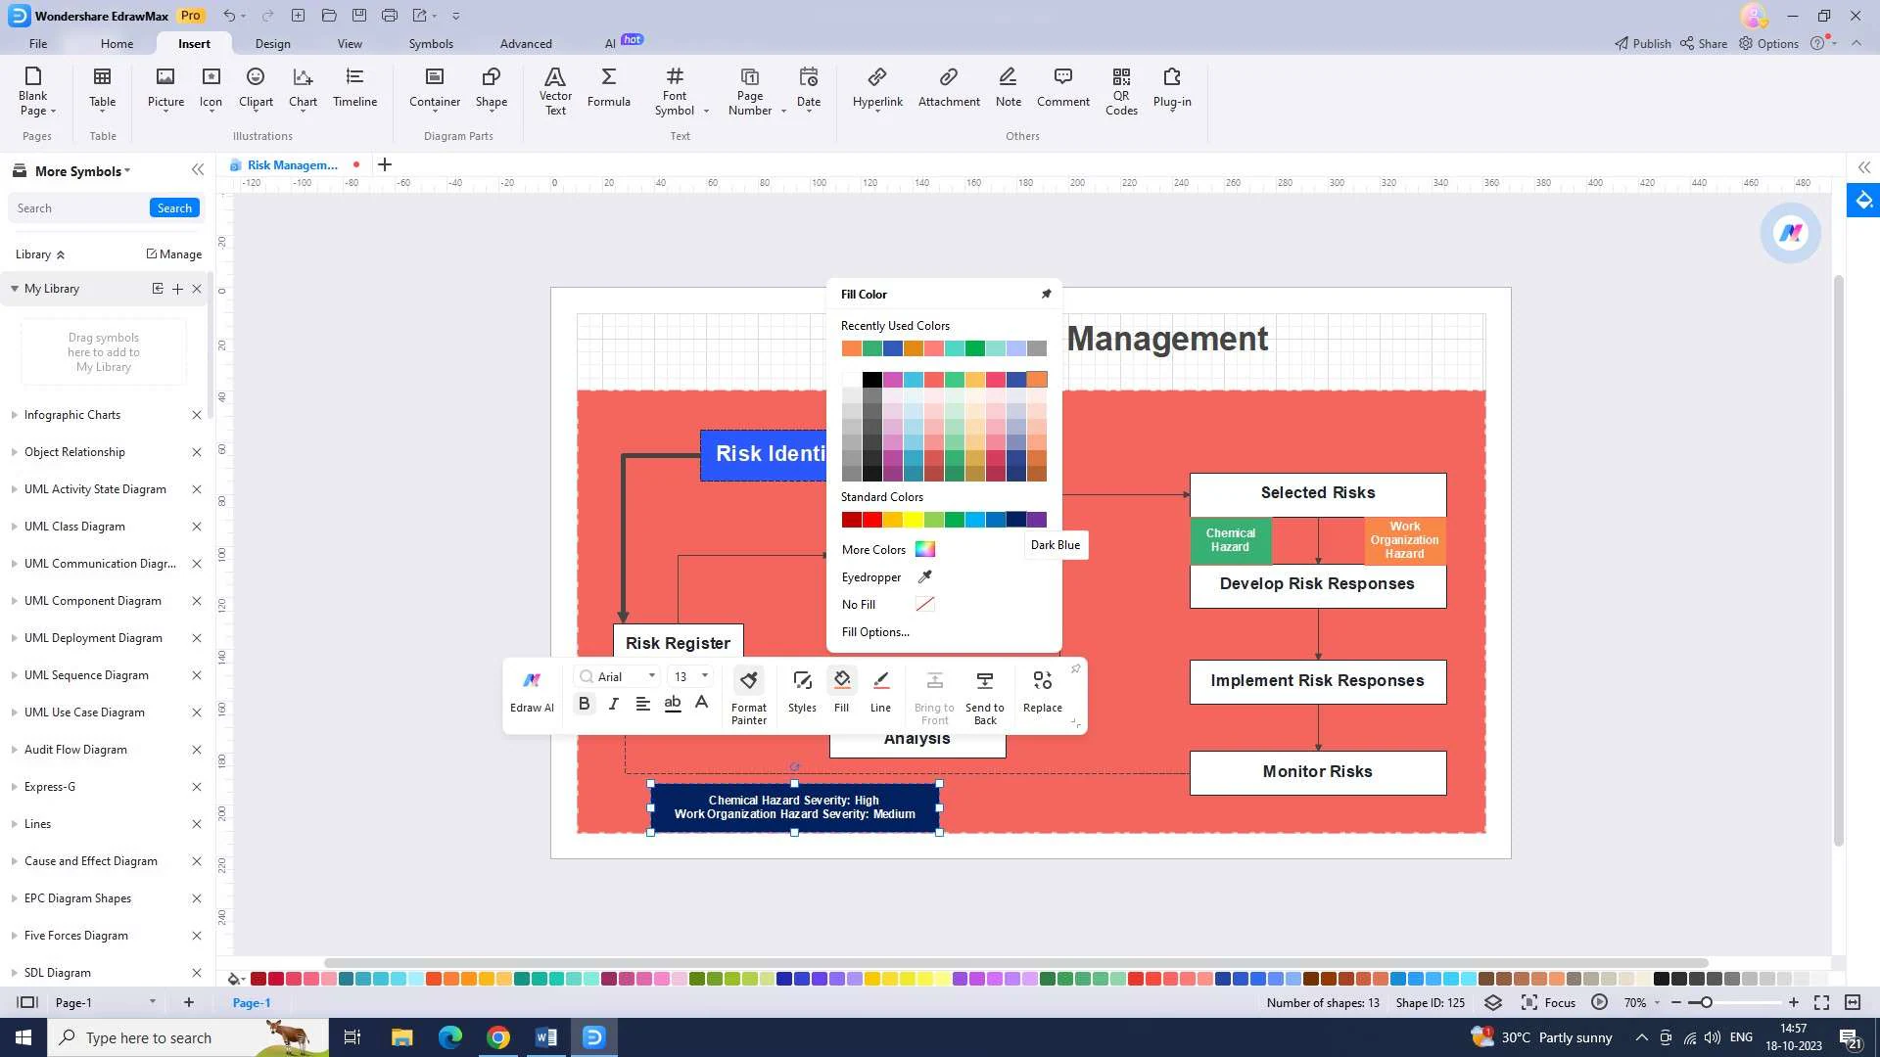Toggle italic formatting on selected text
The width and height of the screenshot is (1880, 1057).
pos(612,702)
